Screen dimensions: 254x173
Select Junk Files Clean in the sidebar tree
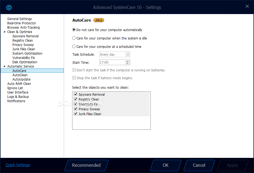click(x=24, y=49)
